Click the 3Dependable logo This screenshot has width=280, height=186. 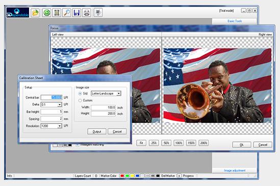(x=18, y=13)
